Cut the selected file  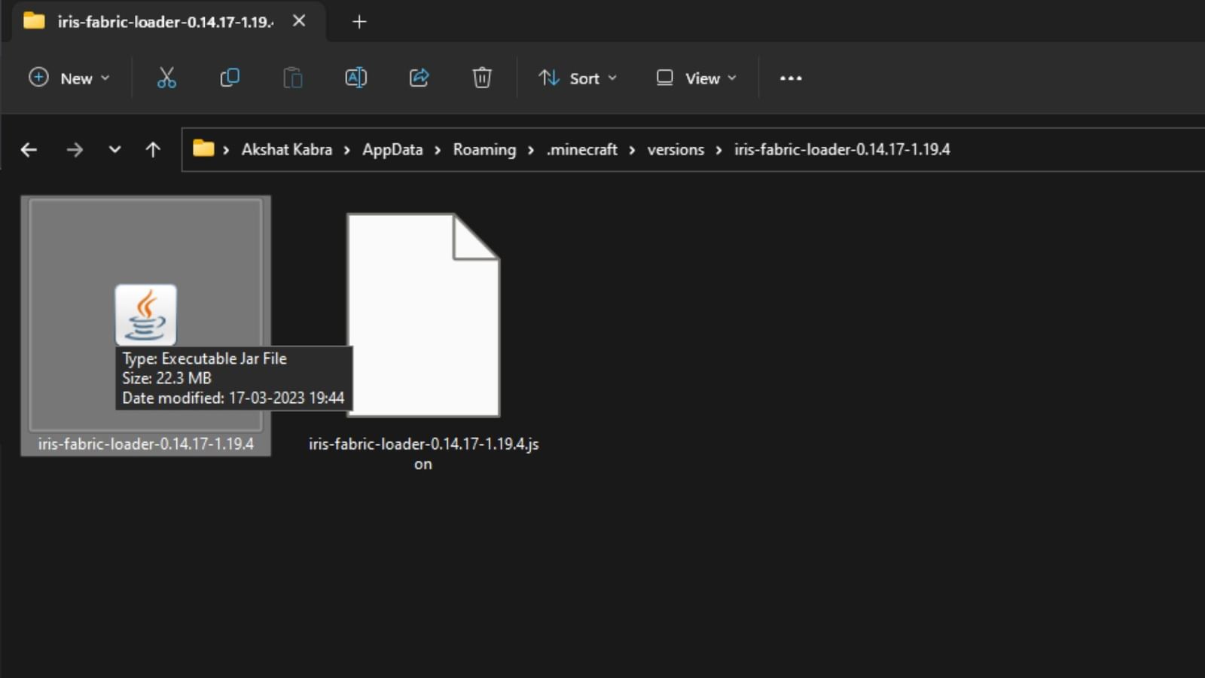pyautogui.click(x=166, y=78)
